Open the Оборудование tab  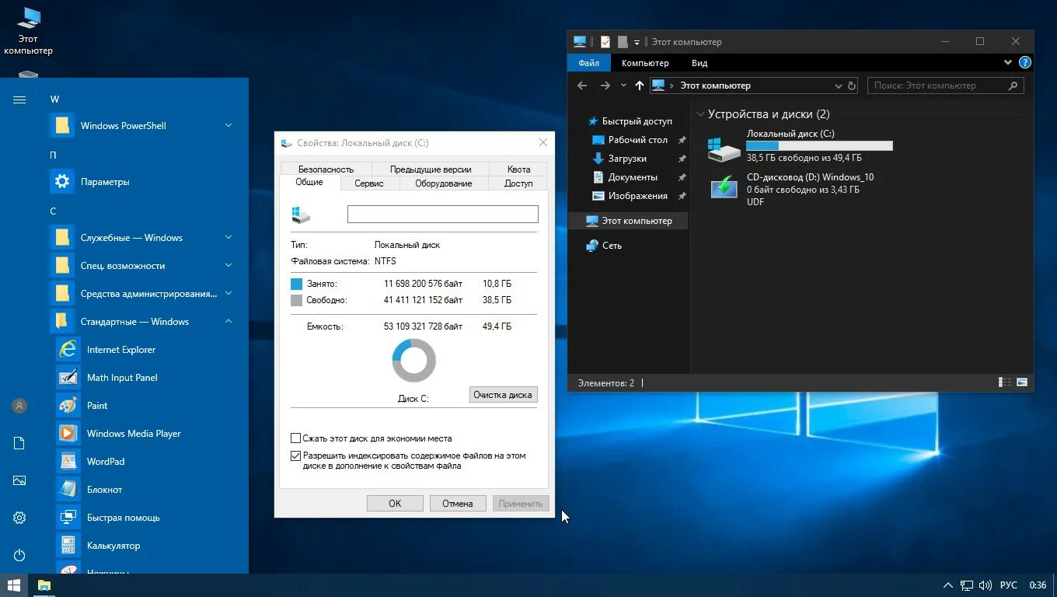click(444, 183)
